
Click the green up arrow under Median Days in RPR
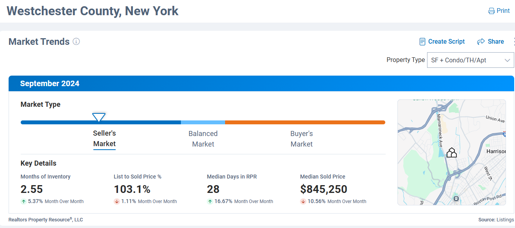(210, 201)
